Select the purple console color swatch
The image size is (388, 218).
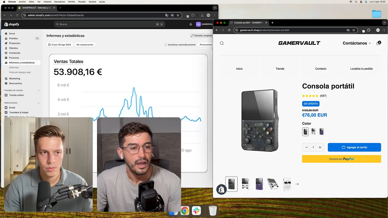click(x=321, y=131)
